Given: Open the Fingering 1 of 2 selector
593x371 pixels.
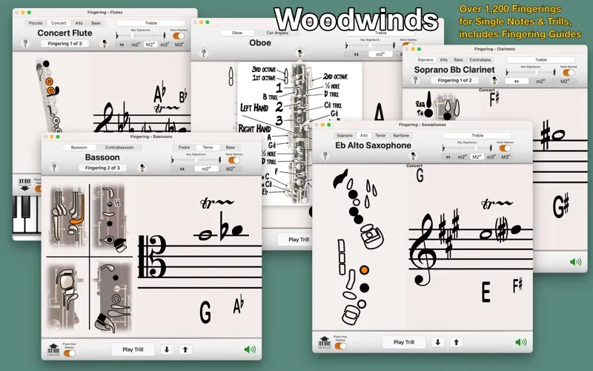Looking at the screenshot, I should (x=454, y=80).
